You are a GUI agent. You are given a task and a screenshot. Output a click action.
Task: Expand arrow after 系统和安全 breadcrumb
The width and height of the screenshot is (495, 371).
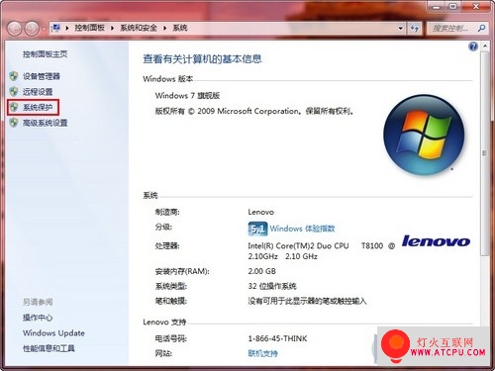165,28
